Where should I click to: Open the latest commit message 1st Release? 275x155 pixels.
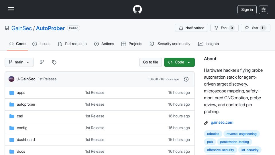(x=47, y=79)
